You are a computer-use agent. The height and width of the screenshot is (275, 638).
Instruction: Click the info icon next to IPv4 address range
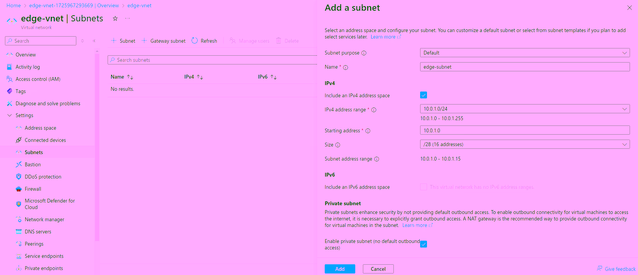coord(374,110)
